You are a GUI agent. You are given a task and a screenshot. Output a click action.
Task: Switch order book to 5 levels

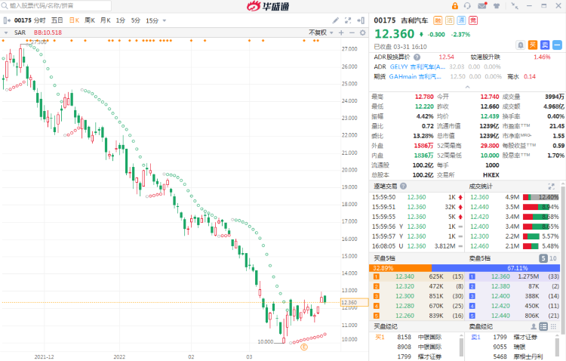(543, 258)
